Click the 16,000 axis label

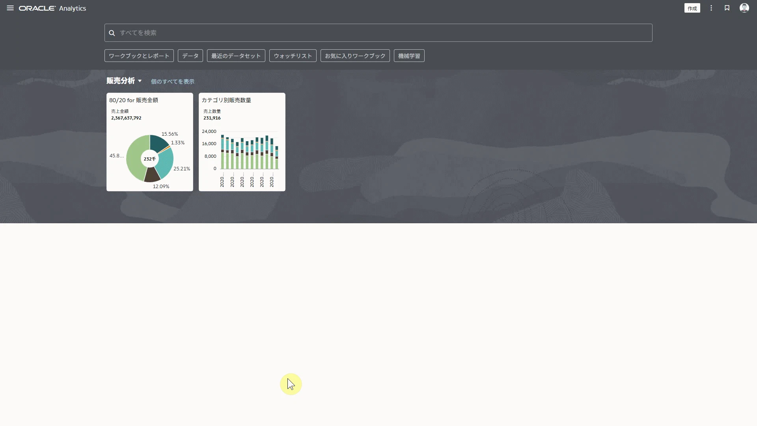click(x=209, y=144)
